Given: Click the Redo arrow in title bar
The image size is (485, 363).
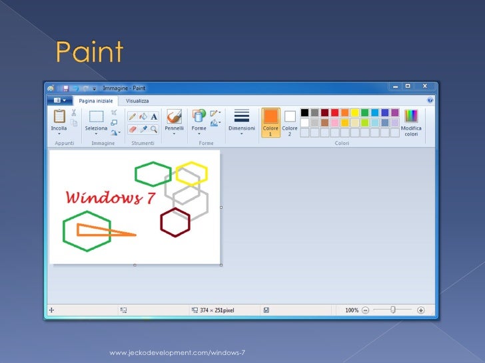Looking at the screenshot, I should pos(86,88).
